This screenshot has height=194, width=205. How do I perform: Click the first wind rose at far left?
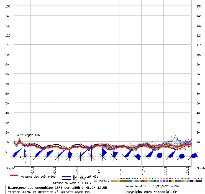click(x=14, y=157)
